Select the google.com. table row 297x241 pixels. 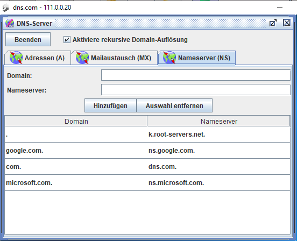[x=147, y=151]
